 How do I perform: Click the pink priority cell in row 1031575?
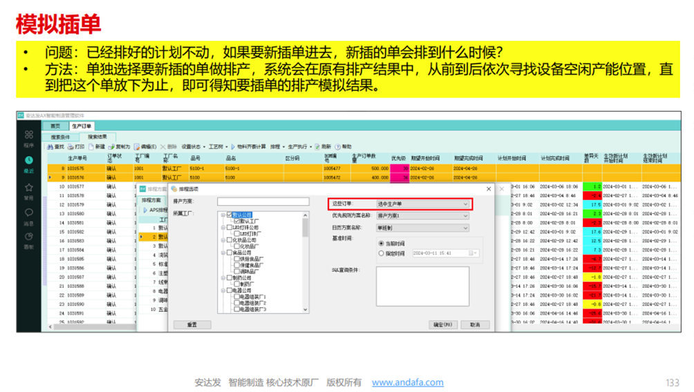click(400, 168)
